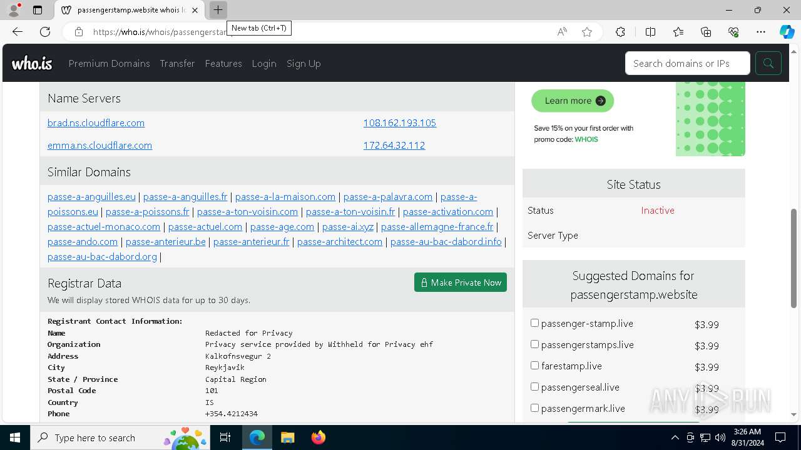Open the IP link 108.162.193.105
Screen dimensions: 801x450
pyautogui.click(x=400, y=123)
